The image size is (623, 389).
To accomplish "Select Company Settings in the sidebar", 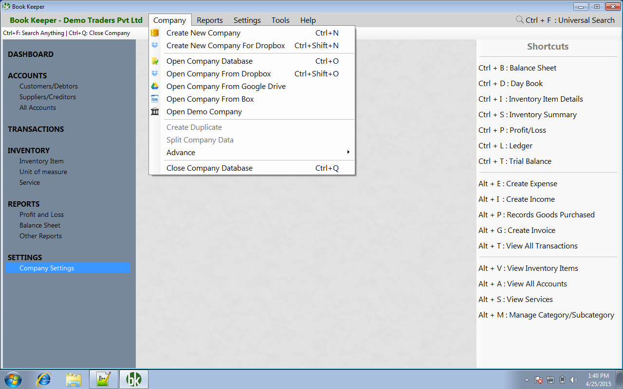I will (68, 268).
